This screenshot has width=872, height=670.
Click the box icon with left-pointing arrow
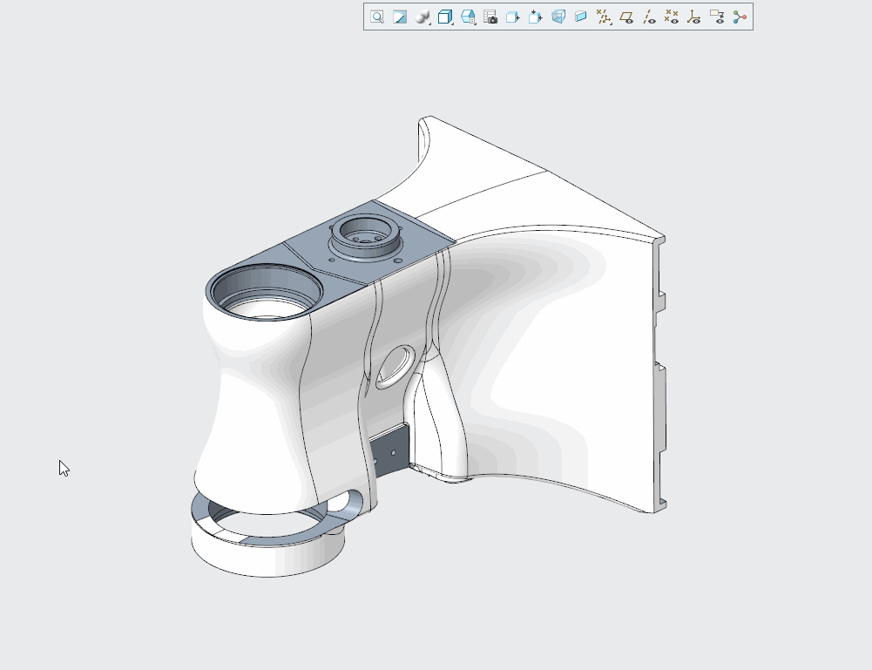(513, 17)
